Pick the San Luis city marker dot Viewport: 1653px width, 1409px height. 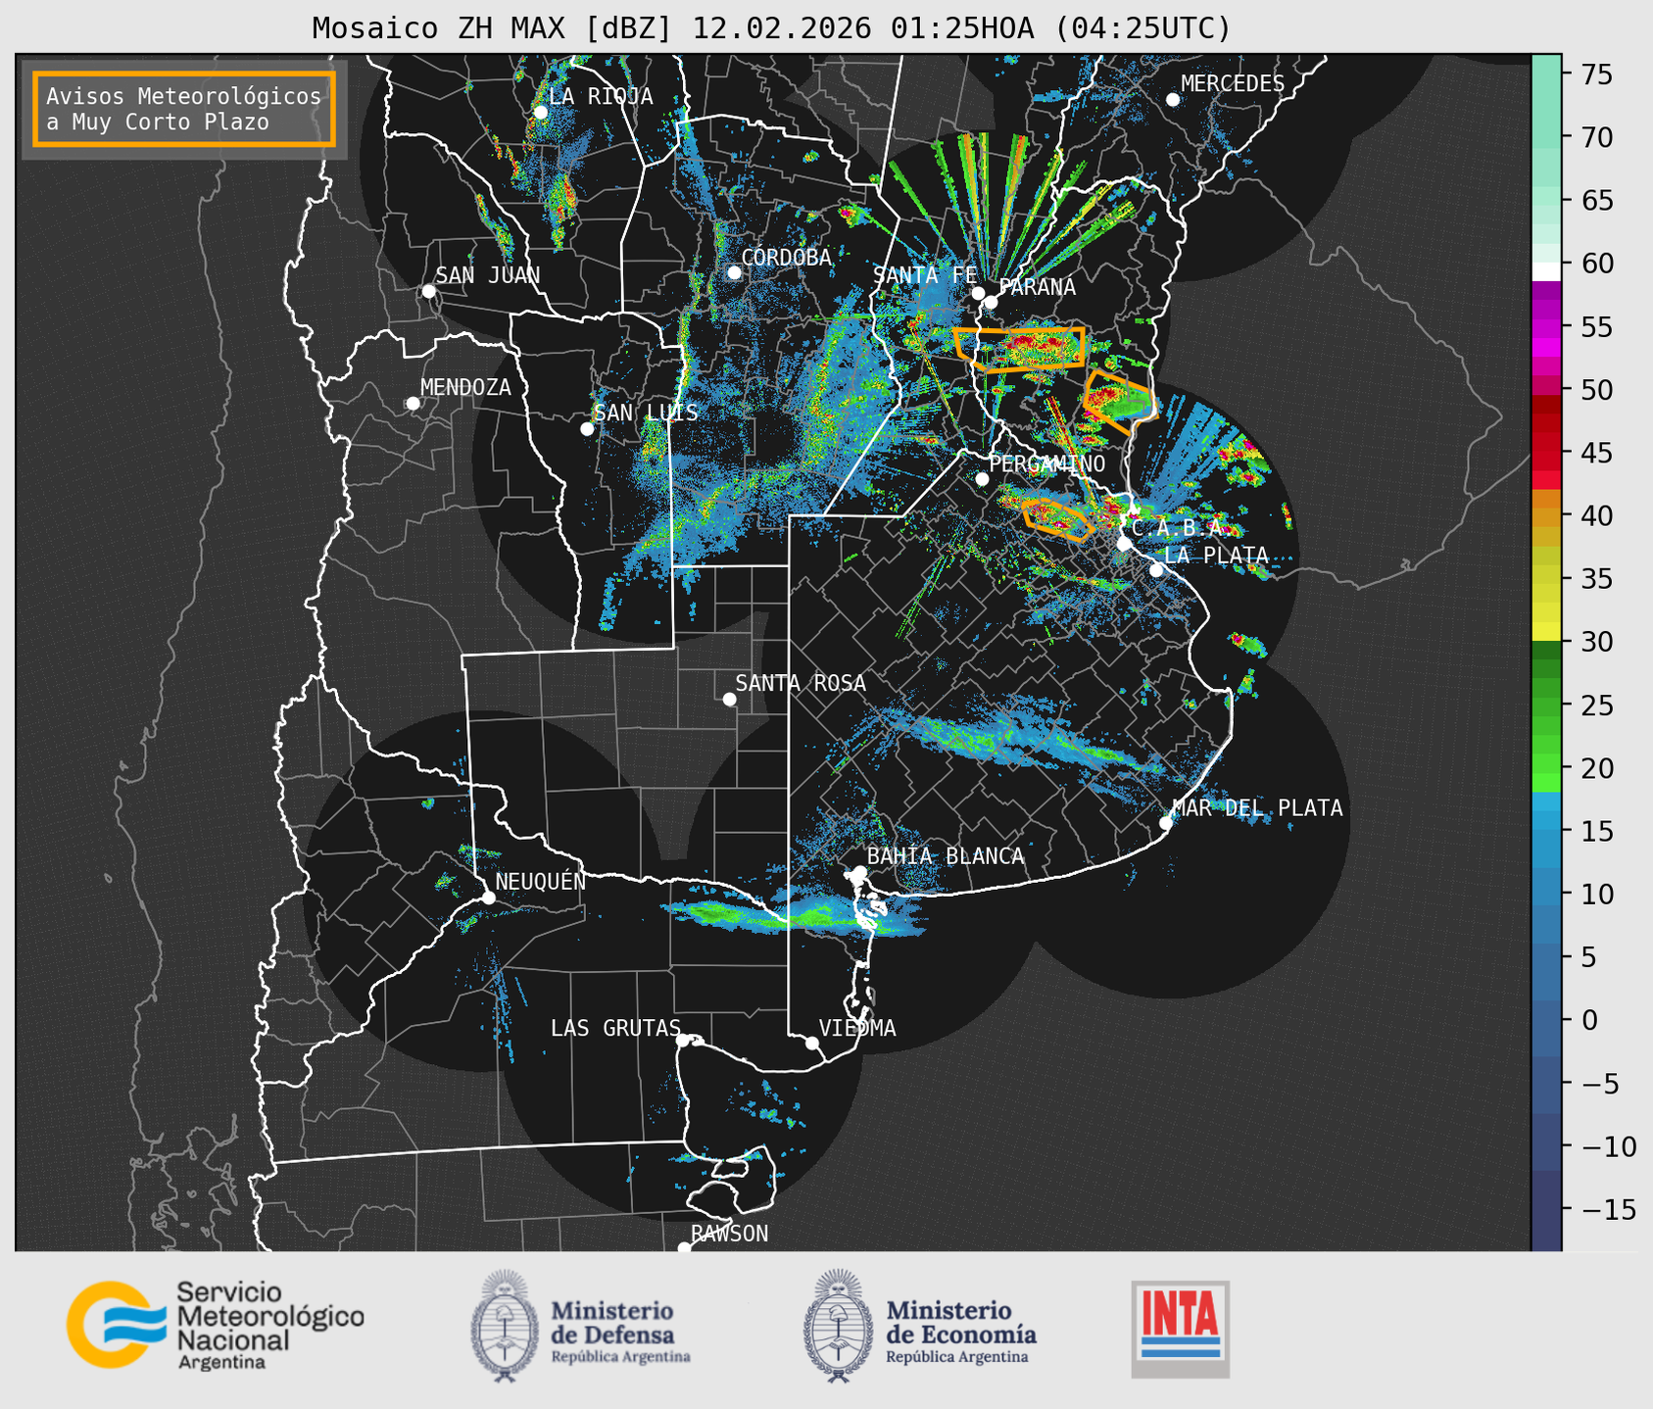[x=587, y=428]
